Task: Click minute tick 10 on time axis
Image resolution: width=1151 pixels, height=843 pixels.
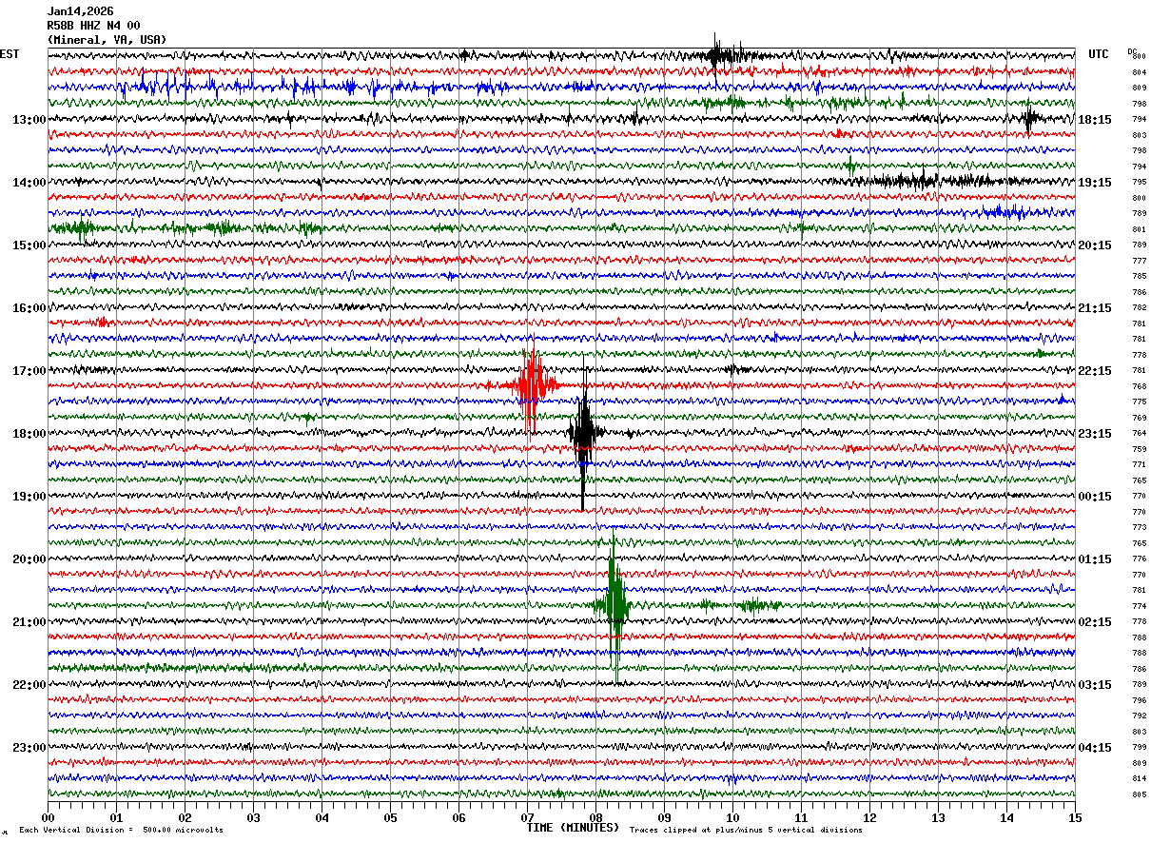Action: [732, 817]
